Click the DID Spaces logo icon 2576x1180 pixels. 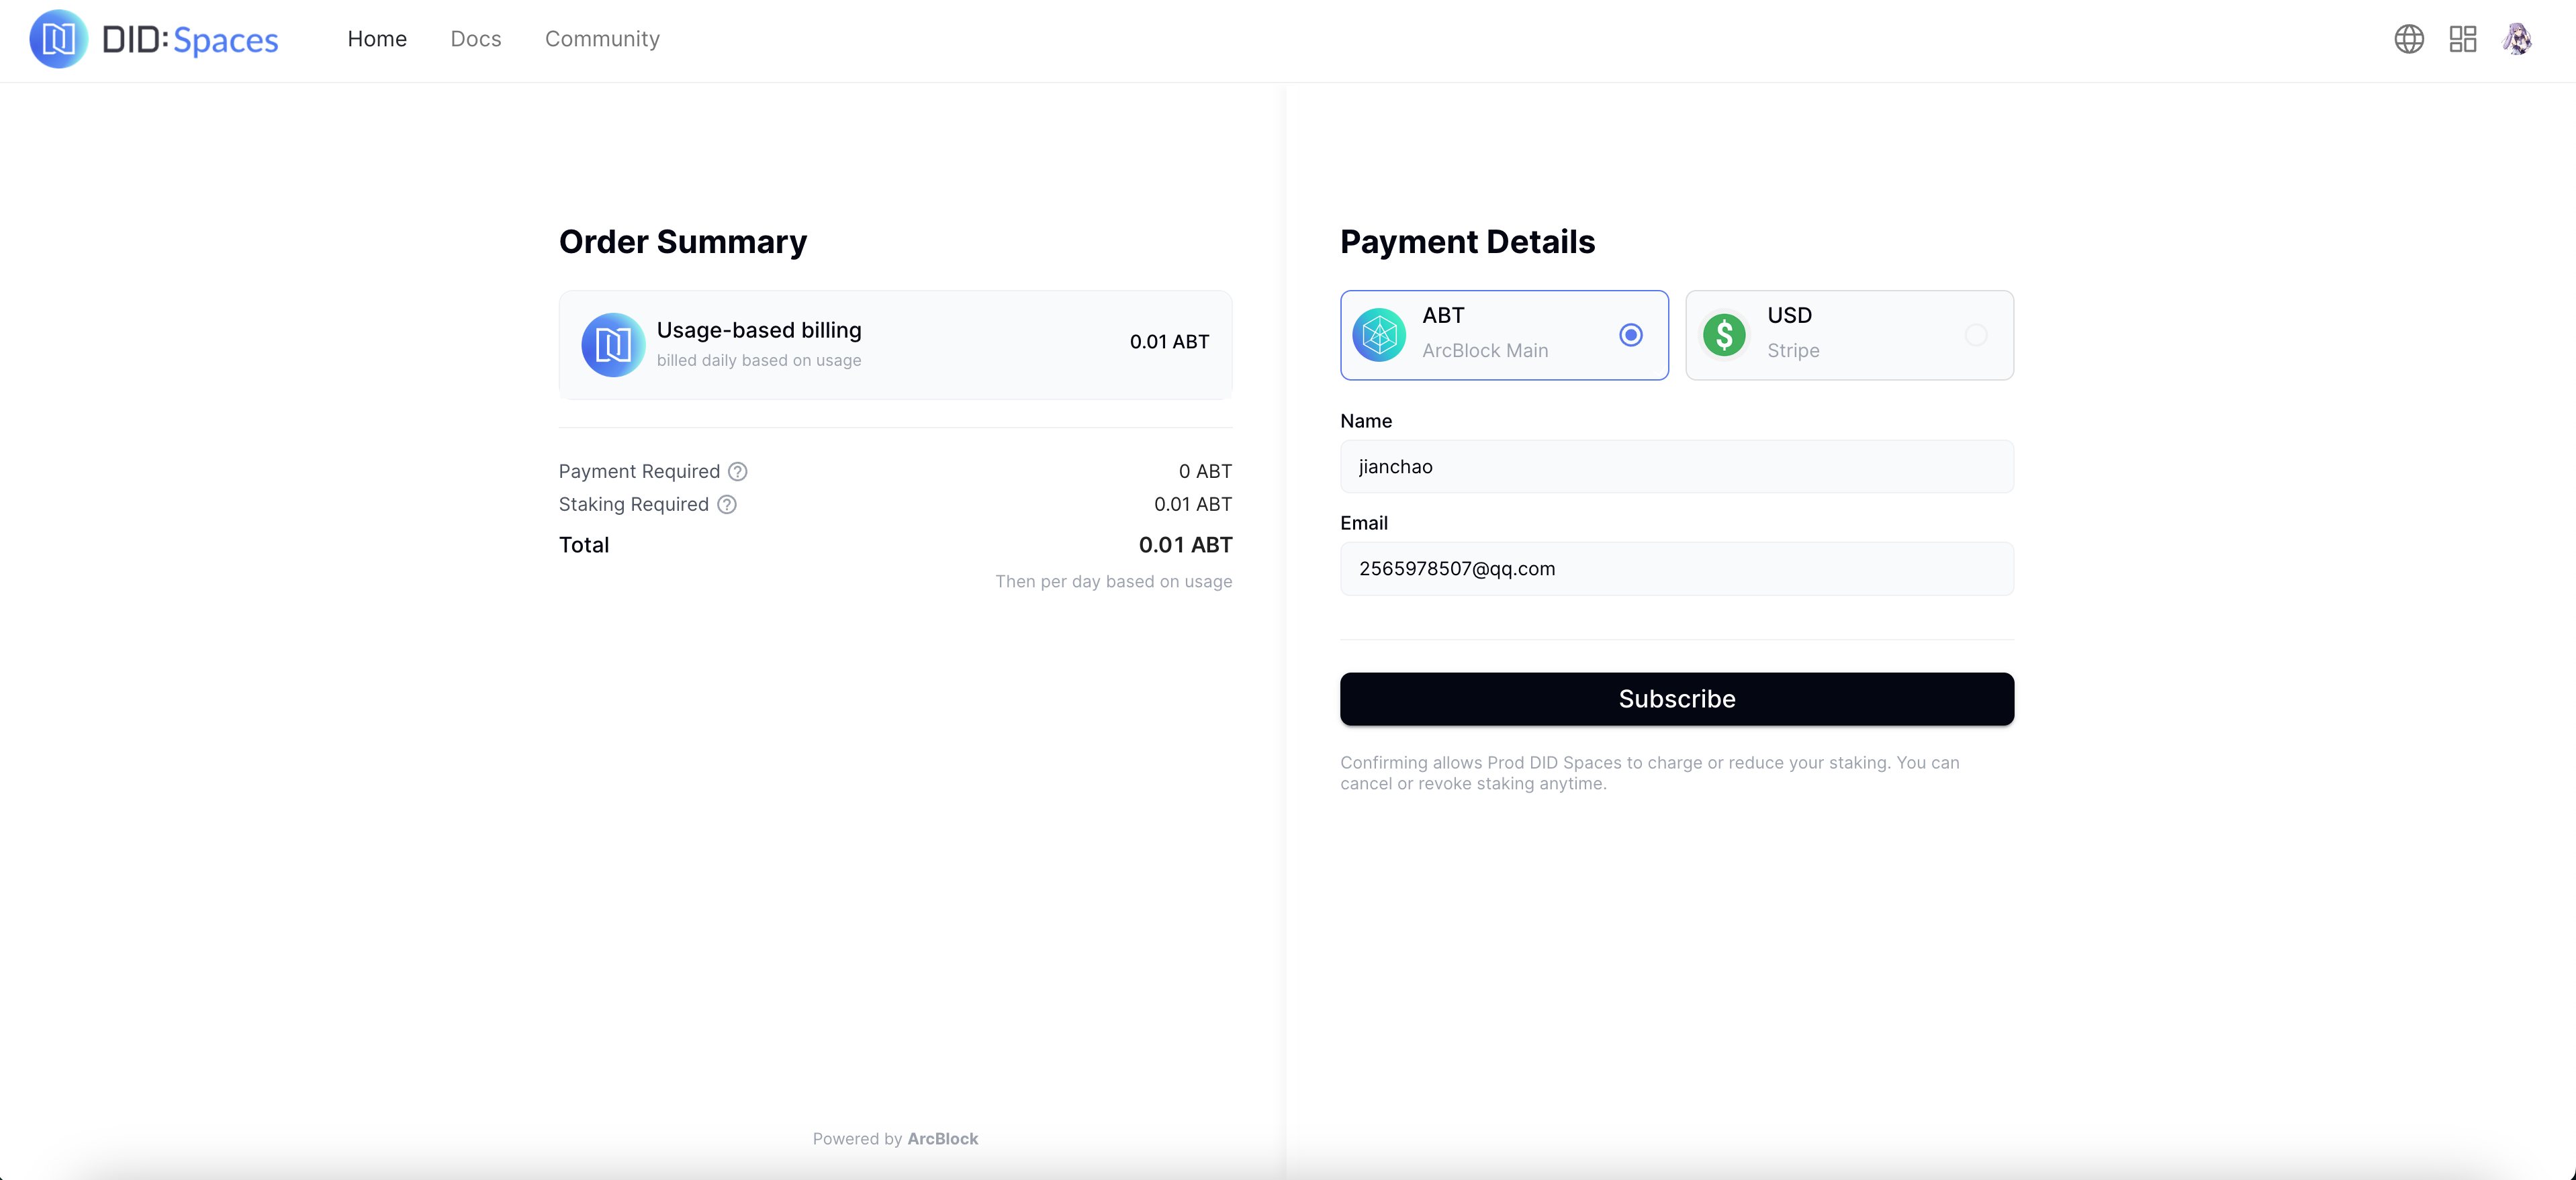[x=58, y=39]
